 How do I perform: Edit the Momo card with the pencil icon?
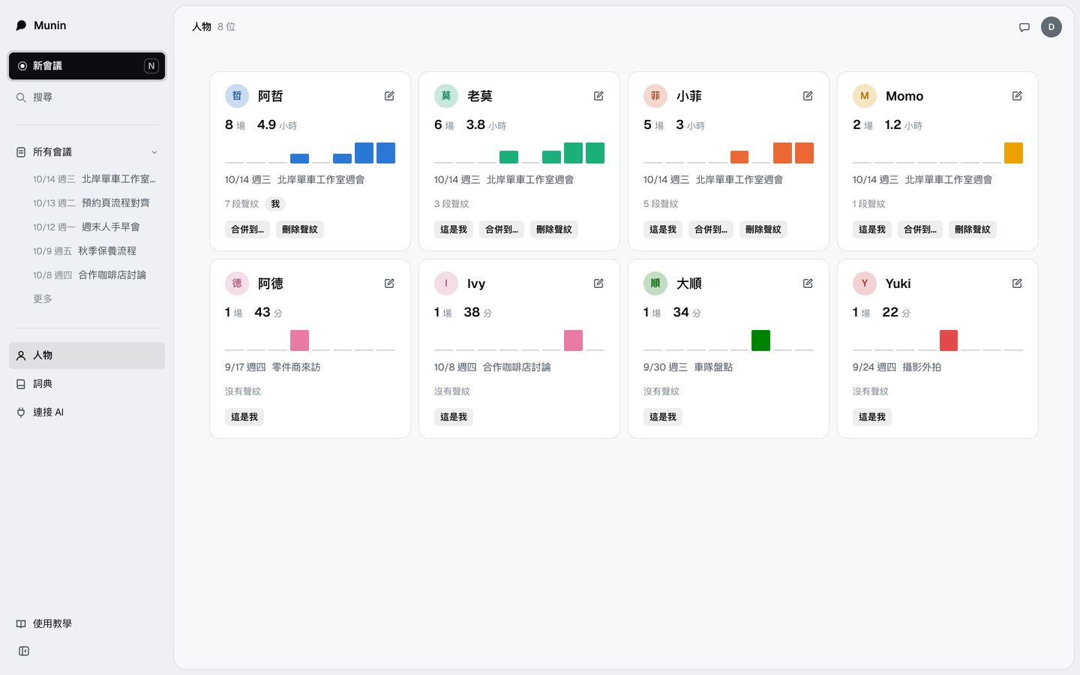click(x=1017, y=96)
